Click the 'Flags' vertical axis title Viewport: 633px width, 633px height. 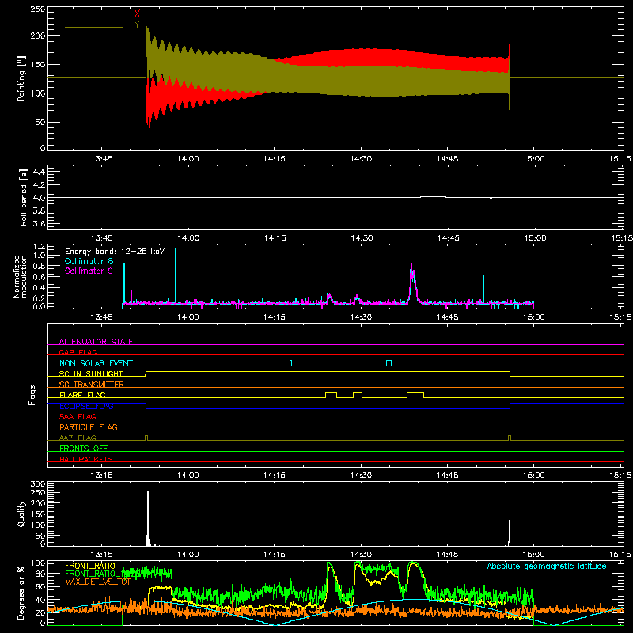coord(32,395)
